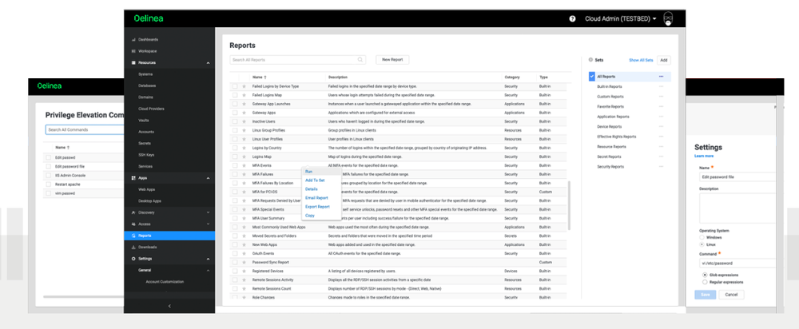799x329 pixels.
Task: Click Cancel in the Settings window
Action: tap(731, 295)
